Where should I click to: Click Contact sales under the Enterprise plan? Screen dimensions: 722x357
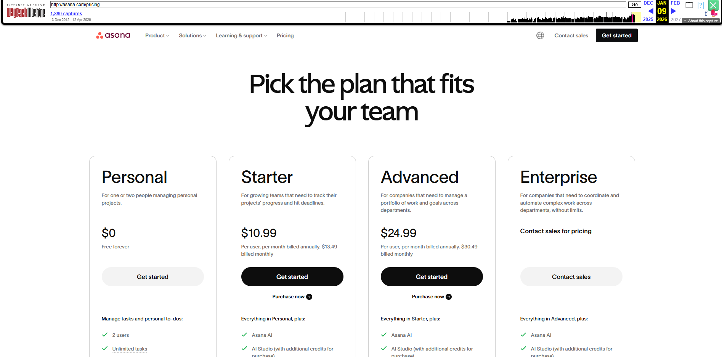[x=571, y=277]
